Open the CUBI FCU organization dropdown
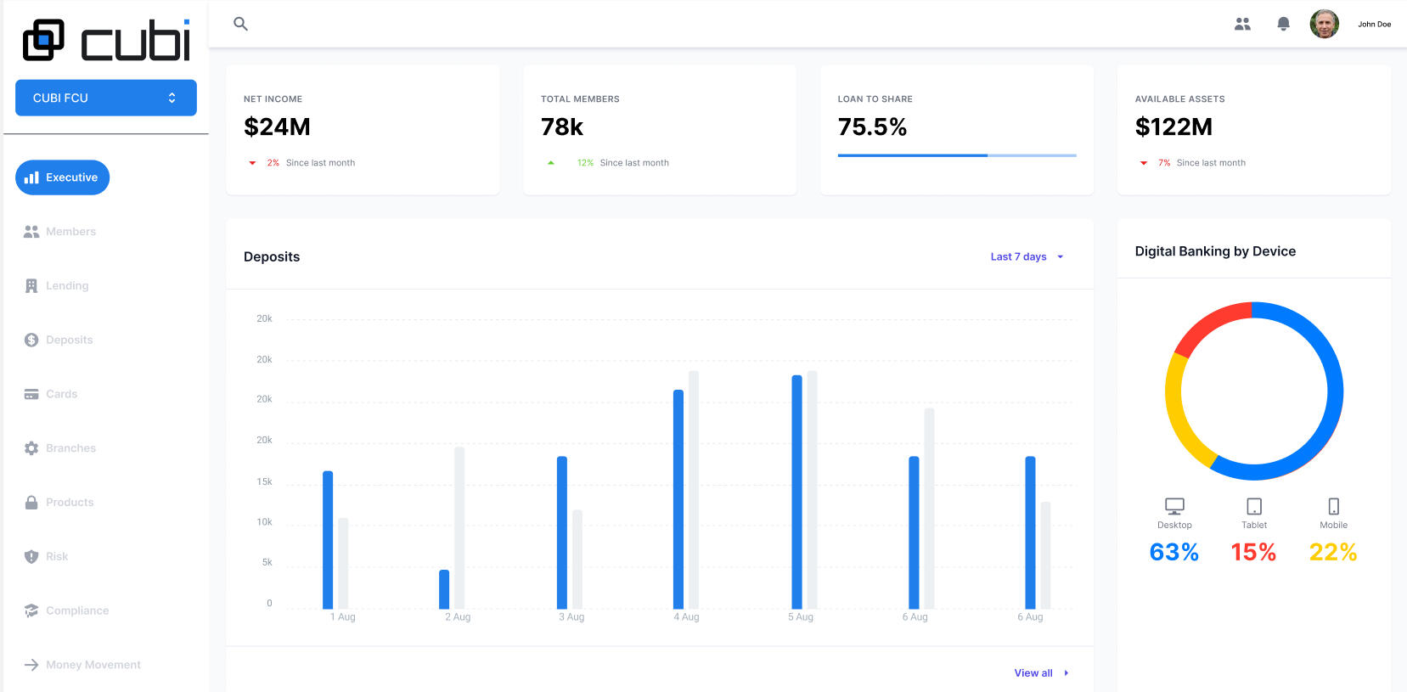This screenshot has width=1407, height=692. [106, 98]
